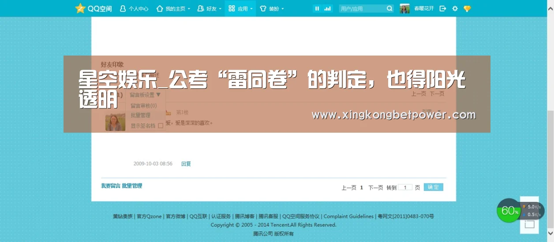
Task: Click the search magnifier icon
Action: pos(389,8)
